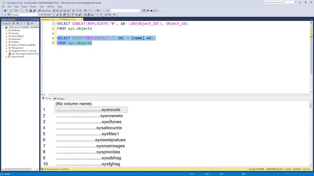This screenshot has width=314, height=176.
Task: Click Refresh icon in Object Explorer toolbar
Action: pyautogui.click(x=28, y=24)
